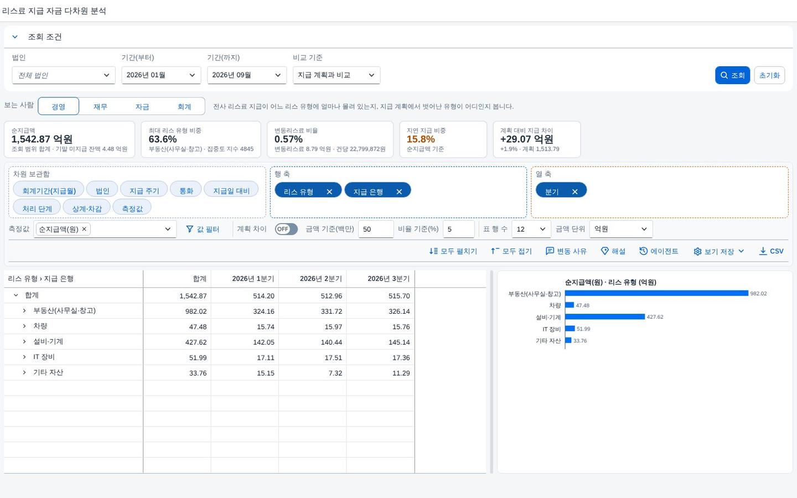The image size is (797, 498).
Task: Open the 에이전트 history icon
Action: [644, 251]
